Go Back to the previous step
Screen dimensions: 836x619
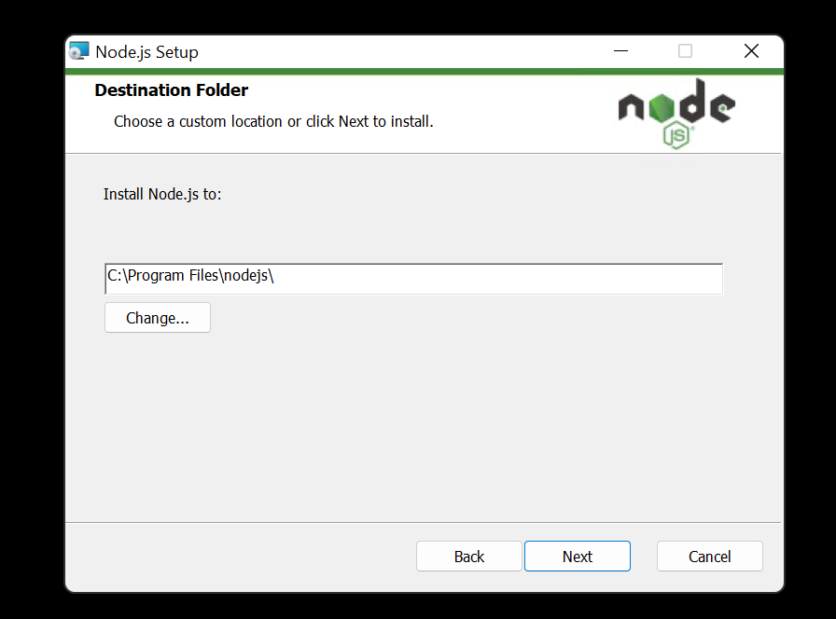(469, 557)
